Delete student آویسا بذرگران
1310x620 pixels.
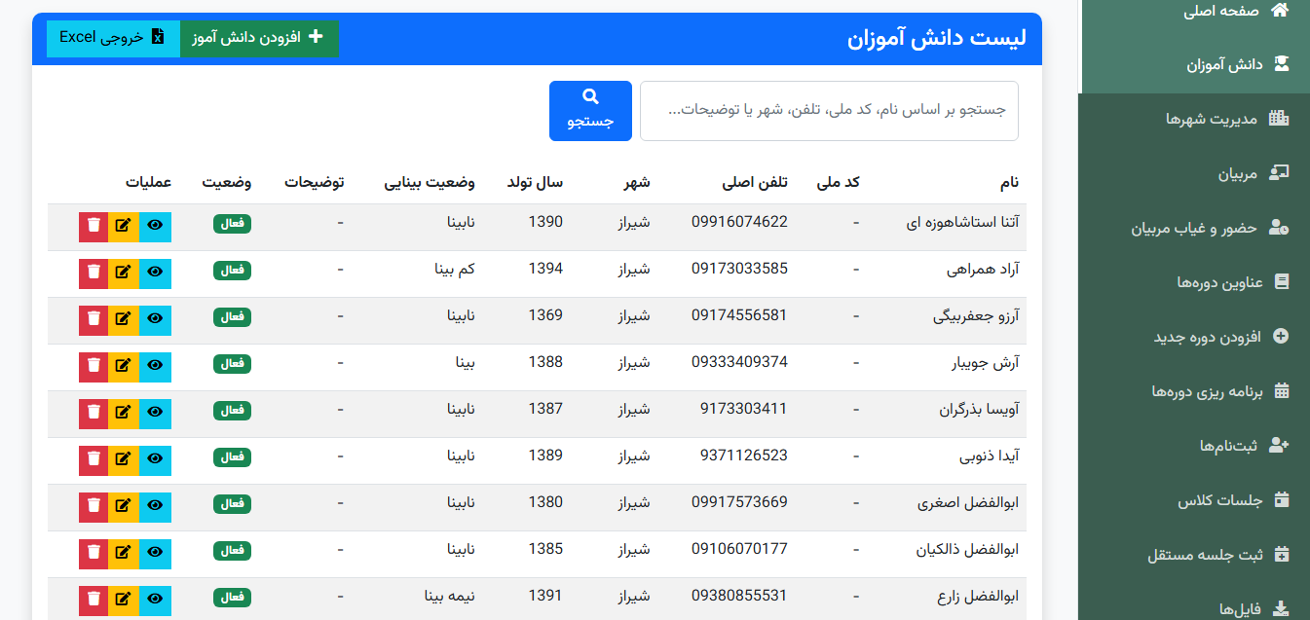click(94, 413)
